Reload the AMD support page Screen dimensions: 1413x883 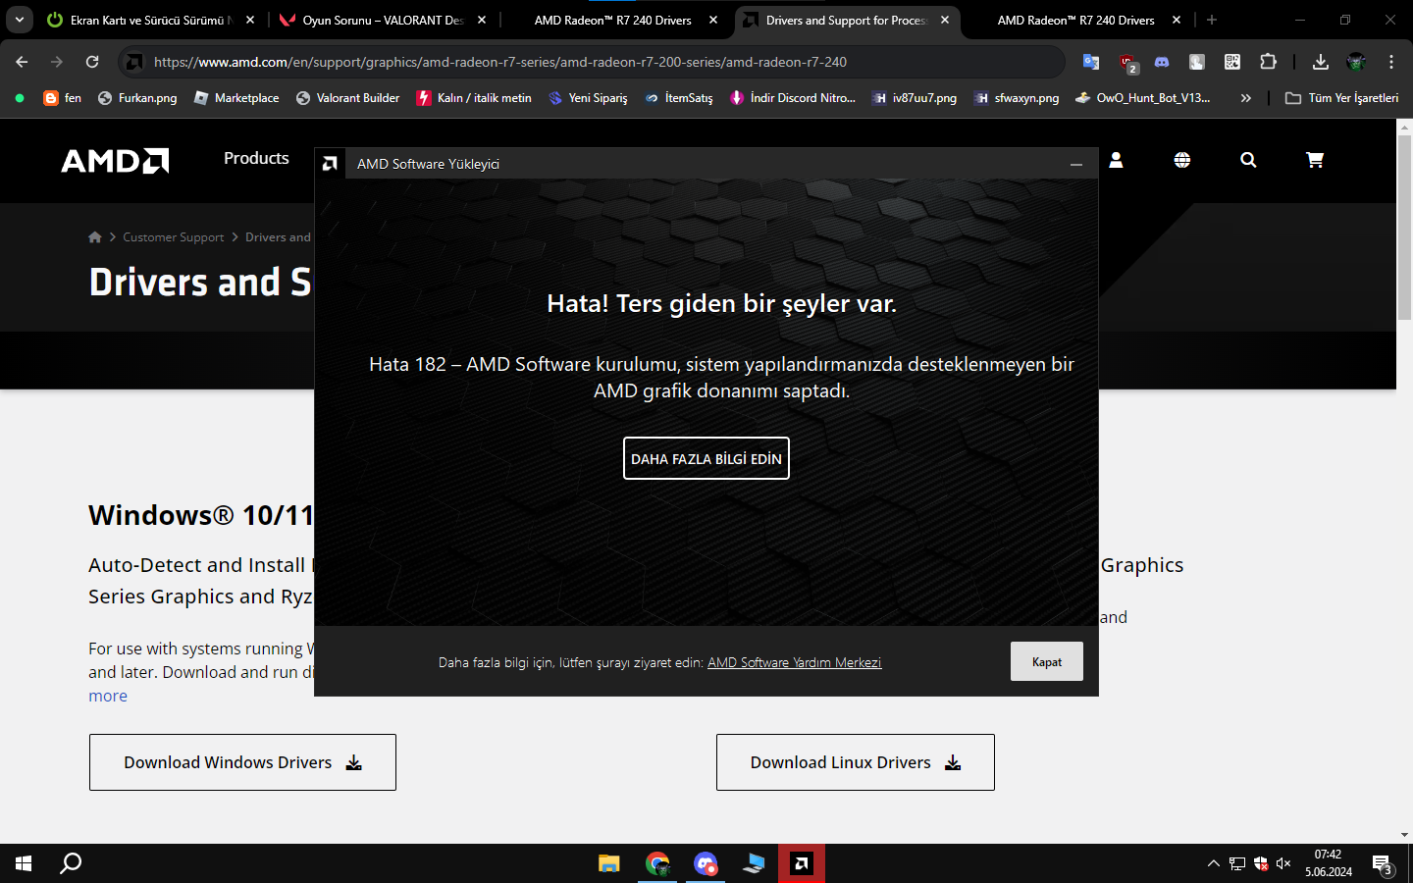pos(92,62)
